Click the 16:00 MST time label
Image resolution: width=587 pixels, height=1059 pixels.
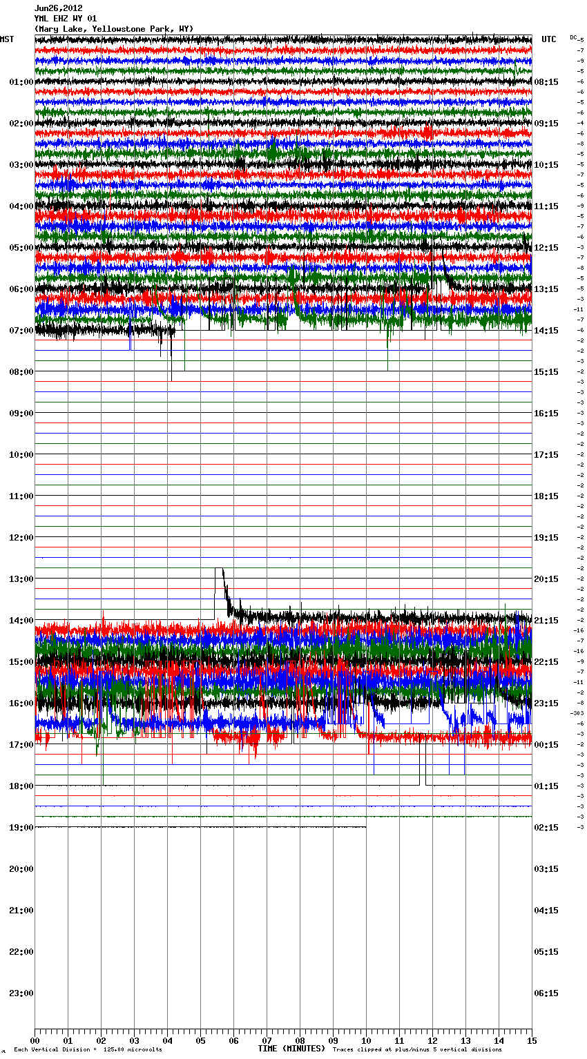tap(21, 703)
